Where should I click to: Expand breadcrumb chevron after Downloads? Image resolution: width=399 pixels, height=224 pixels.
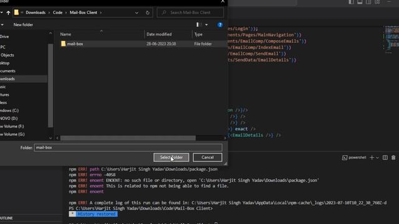(49, 12)
